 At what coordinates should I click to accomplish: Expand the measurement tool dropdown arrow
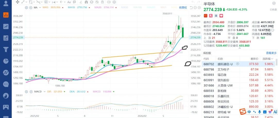(57, 2)
